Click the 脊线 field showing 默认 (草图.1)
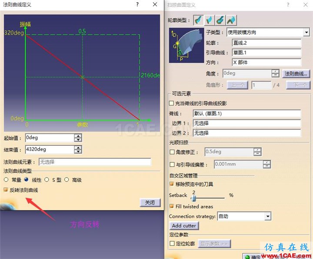This screenshot has height=259, width=313. click(x=247, y=114)
